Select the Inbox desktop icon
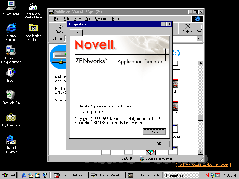Image resolution: width=239 pixels, height=179 pixels. point(11,75)
